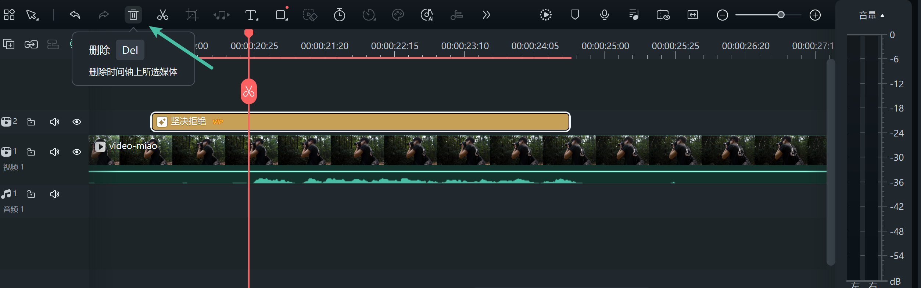This screenshot has width=921, height=288.
Task: Hide video track 1
Action: 77,152
